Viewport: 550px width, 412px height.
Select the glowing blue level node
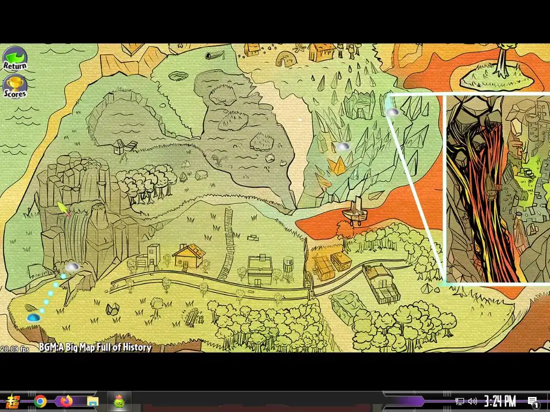pos(34,318)
